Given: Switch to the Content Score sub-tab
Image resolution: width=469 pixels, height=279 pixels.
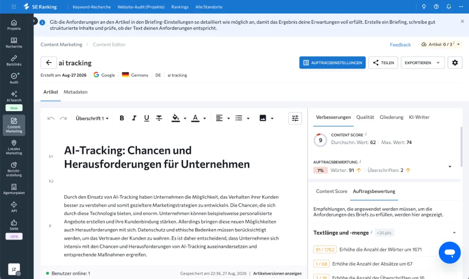Looking at the screenshot, I should point(332,191).
